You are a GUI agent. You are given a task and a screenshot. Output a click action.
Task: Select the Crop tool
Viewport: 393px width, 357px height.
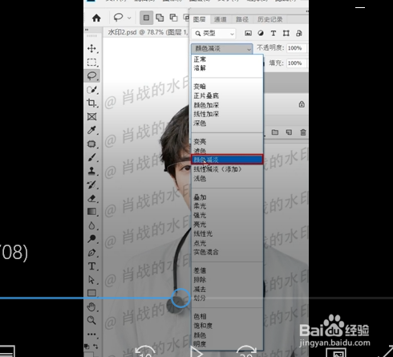pyautogui.click(x=91, y=103)
